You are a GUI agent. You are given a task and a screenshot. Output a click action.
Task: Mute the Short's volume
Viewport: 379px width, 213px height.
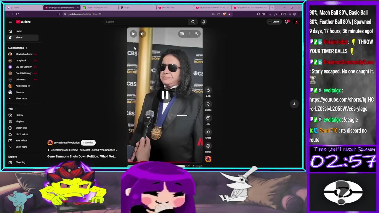coord(142,34)
